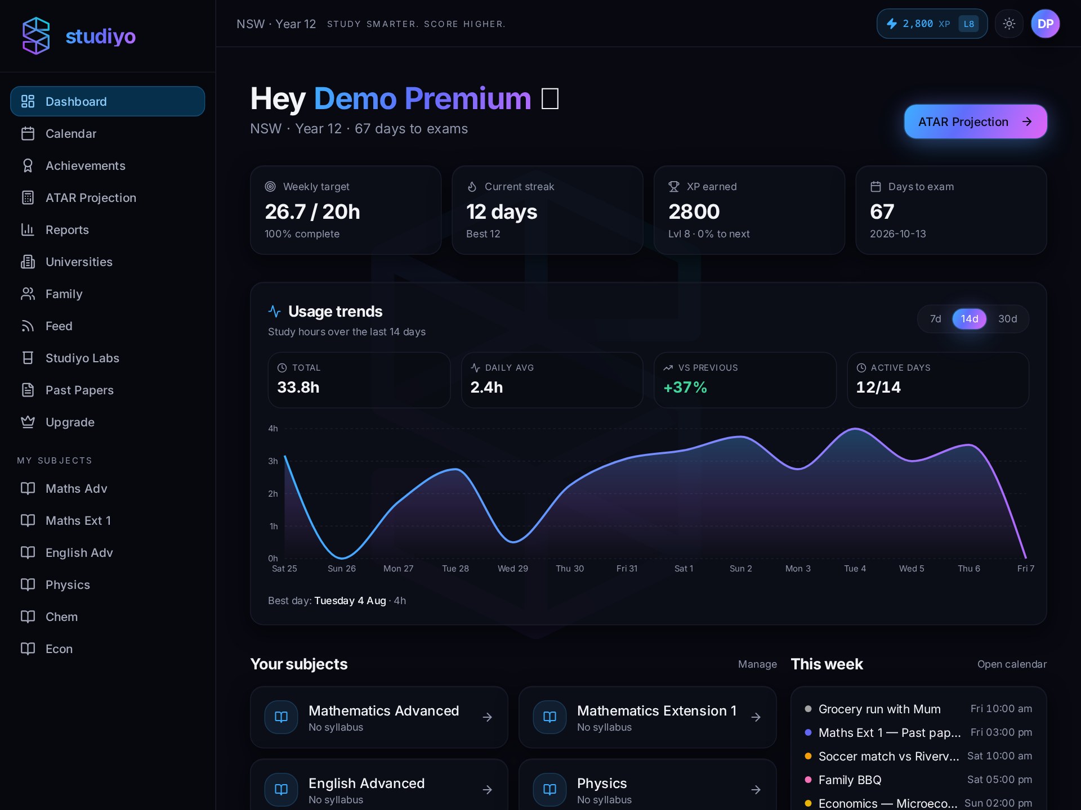The image size is (1081, 810).
Task: Open the DP profile avatar
Action: (x=1045, y=24)
